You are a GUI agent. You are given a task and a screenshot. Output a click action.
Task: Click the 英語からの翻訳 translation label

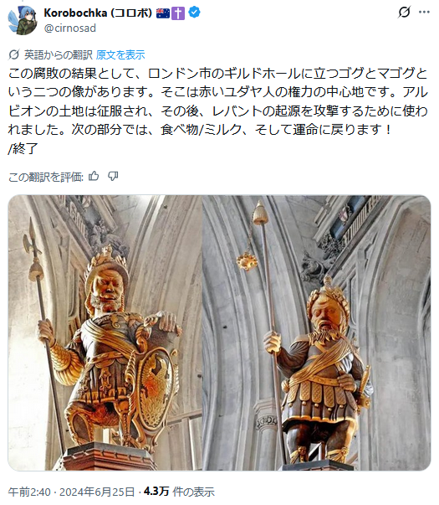[x=59, y=55]
